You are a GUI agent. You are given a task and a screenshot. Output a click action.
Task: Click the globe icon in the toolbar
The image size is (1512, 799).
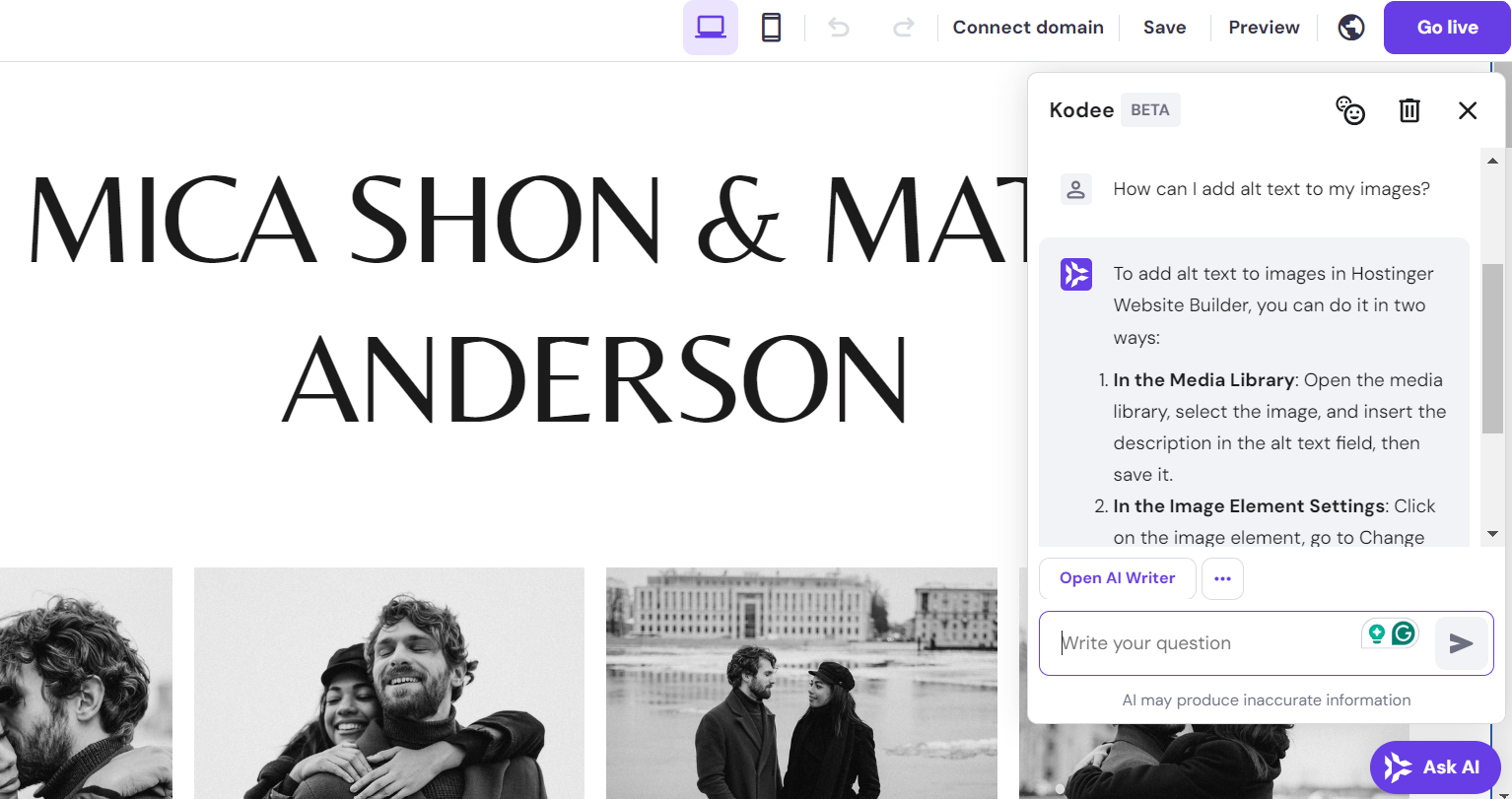pyautogui.click(x=1350, y=28)
